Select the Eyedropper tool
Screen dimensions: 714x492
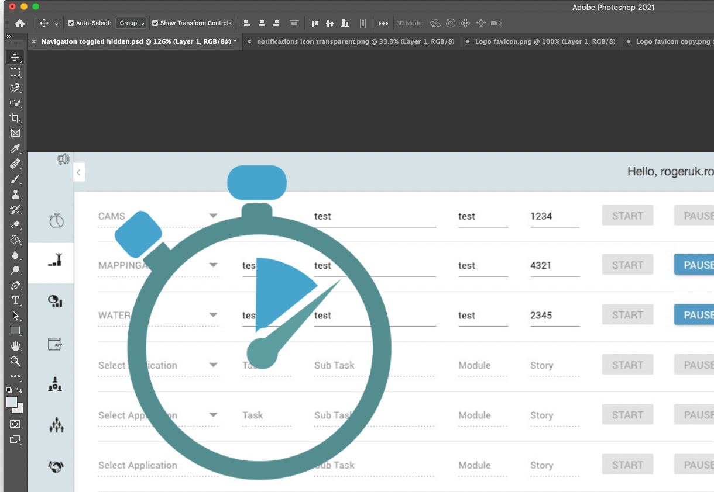coord(15,148)
